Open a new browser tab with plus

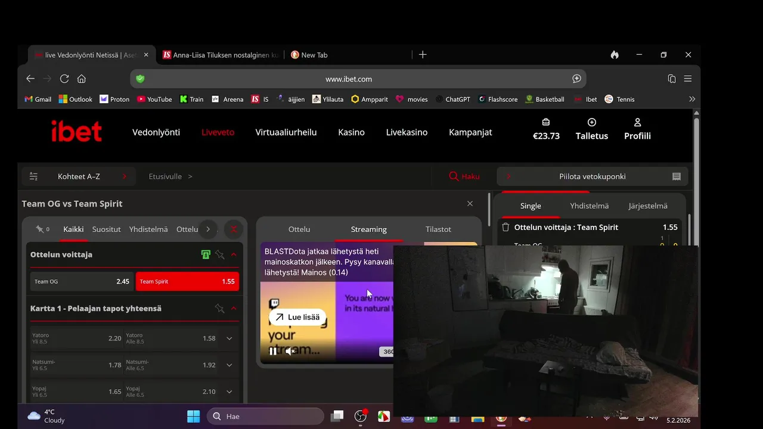click(x=423, y=54)
